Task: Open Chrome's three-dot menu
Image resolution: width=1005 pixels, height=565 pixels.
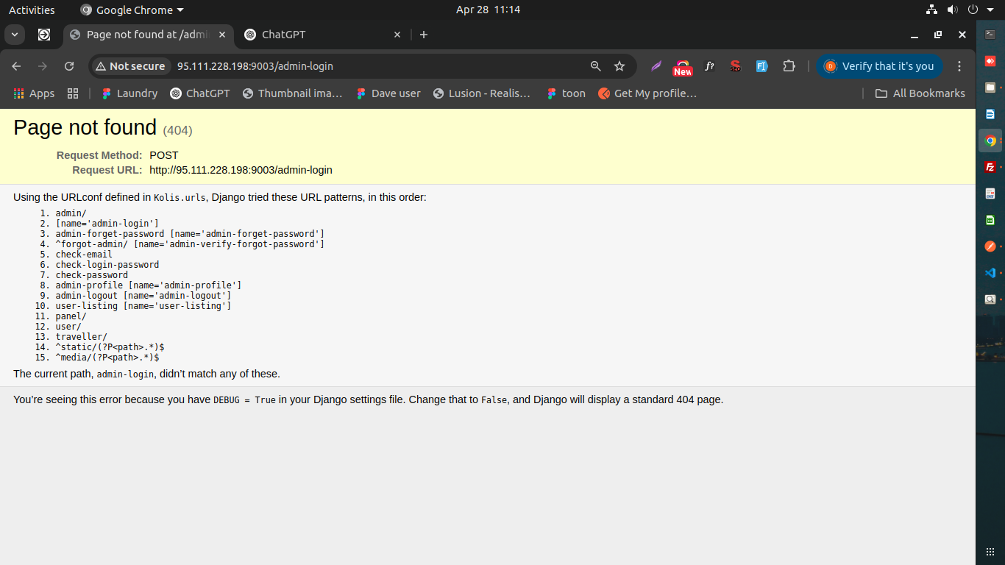Action: (x=959, y=66)
